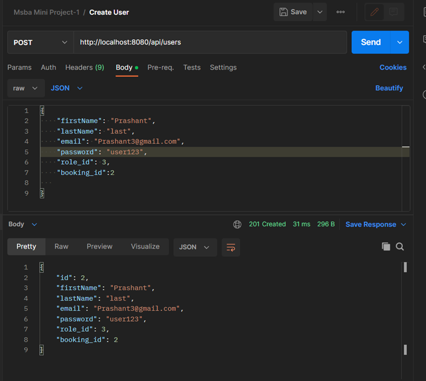Send the request
This screenshot has height=381, width=426.
371,42
